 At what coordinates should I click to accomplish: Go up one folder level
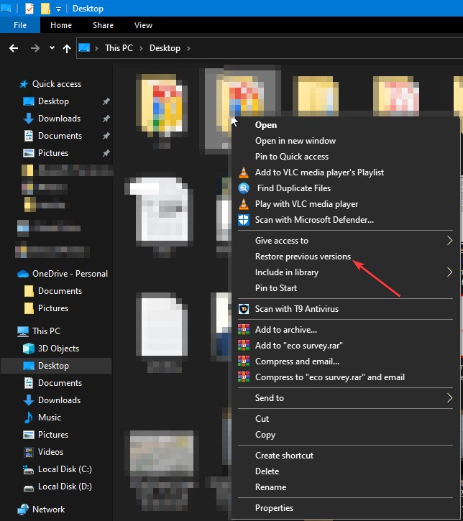[67, 49]
